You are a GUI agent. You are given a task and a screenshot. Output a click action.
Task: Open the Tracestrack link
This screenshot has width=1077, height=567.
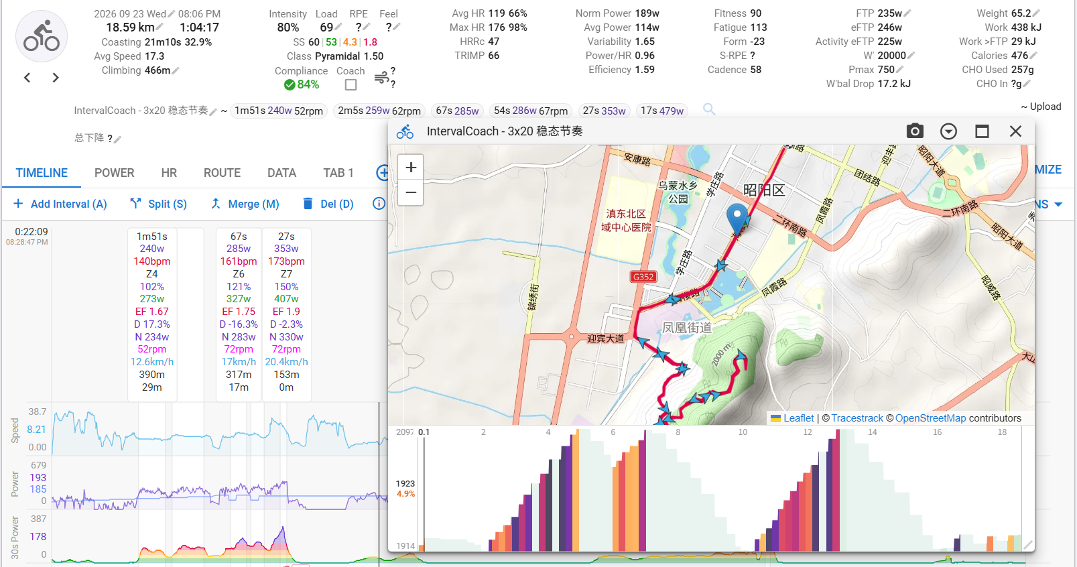(857, 418)
